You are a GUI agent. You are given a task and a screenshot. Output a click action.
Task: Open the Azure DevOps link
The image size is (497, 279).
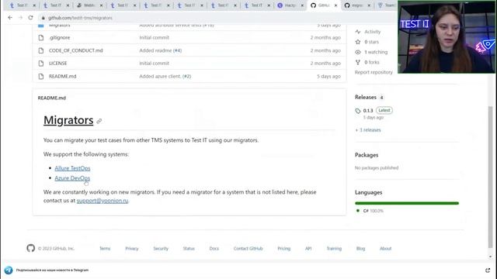coord(72,178)
